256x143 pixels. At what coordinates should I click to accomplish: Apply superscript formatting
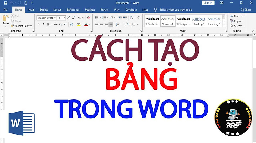pyautogui.click(x=65, y=24)
